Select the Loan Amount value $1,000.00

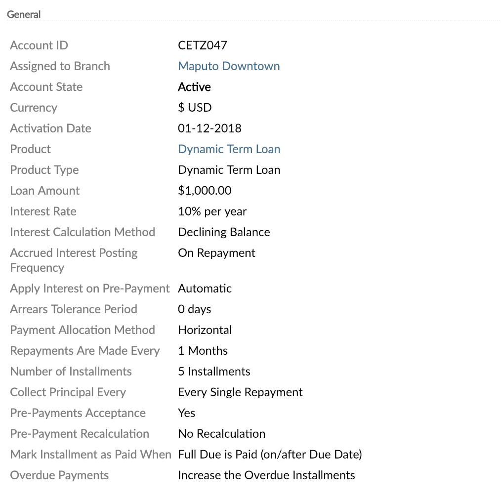coord(205,190)
